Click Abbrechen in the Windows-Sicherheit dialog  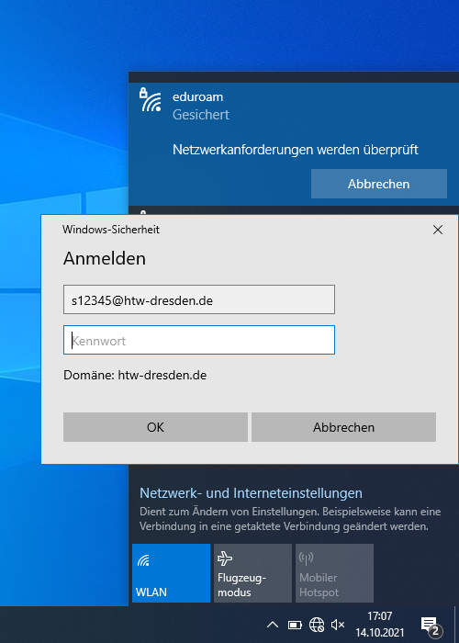coord(343,427)
